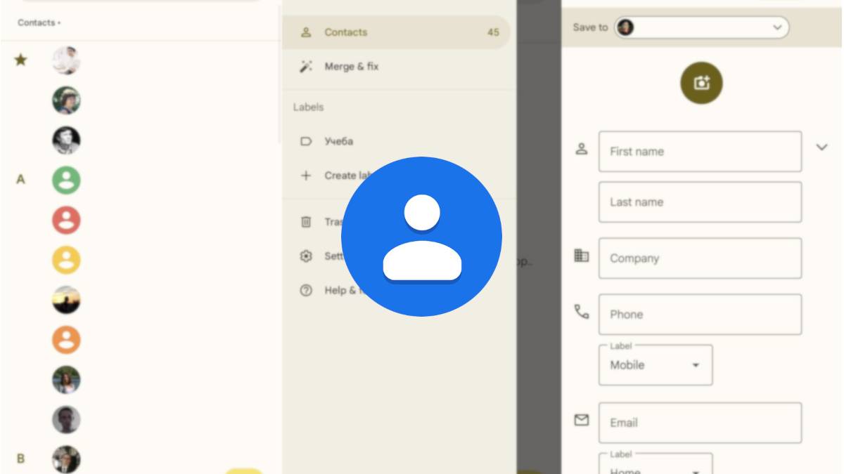Click the star favorites icon in contacts list
The image size is (844, 474).
click(x=21, y=60)
